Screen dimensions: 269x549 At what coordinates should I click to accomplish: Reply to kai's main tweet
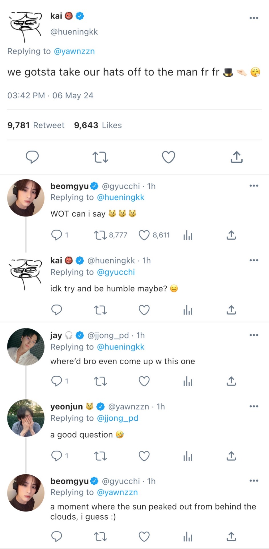point(32,157)
